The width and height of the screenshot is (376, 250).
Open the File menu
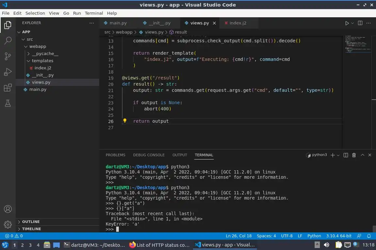pos(6,13)
